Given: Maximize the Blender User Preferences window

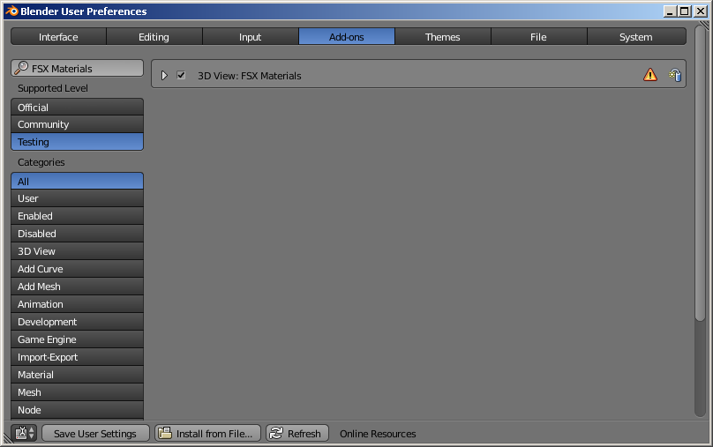Looking at the screenshot, I should tap(685, 11).
